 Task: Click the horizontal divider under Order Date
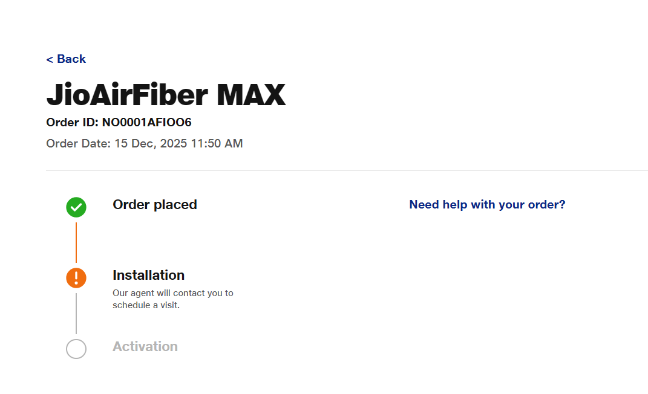[346, 170]
